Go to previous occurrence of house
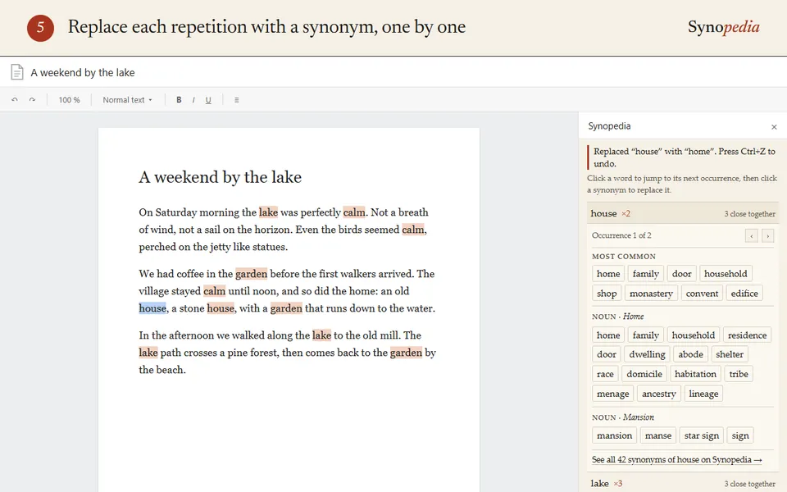The image size is (787, 492). [752, 235]
